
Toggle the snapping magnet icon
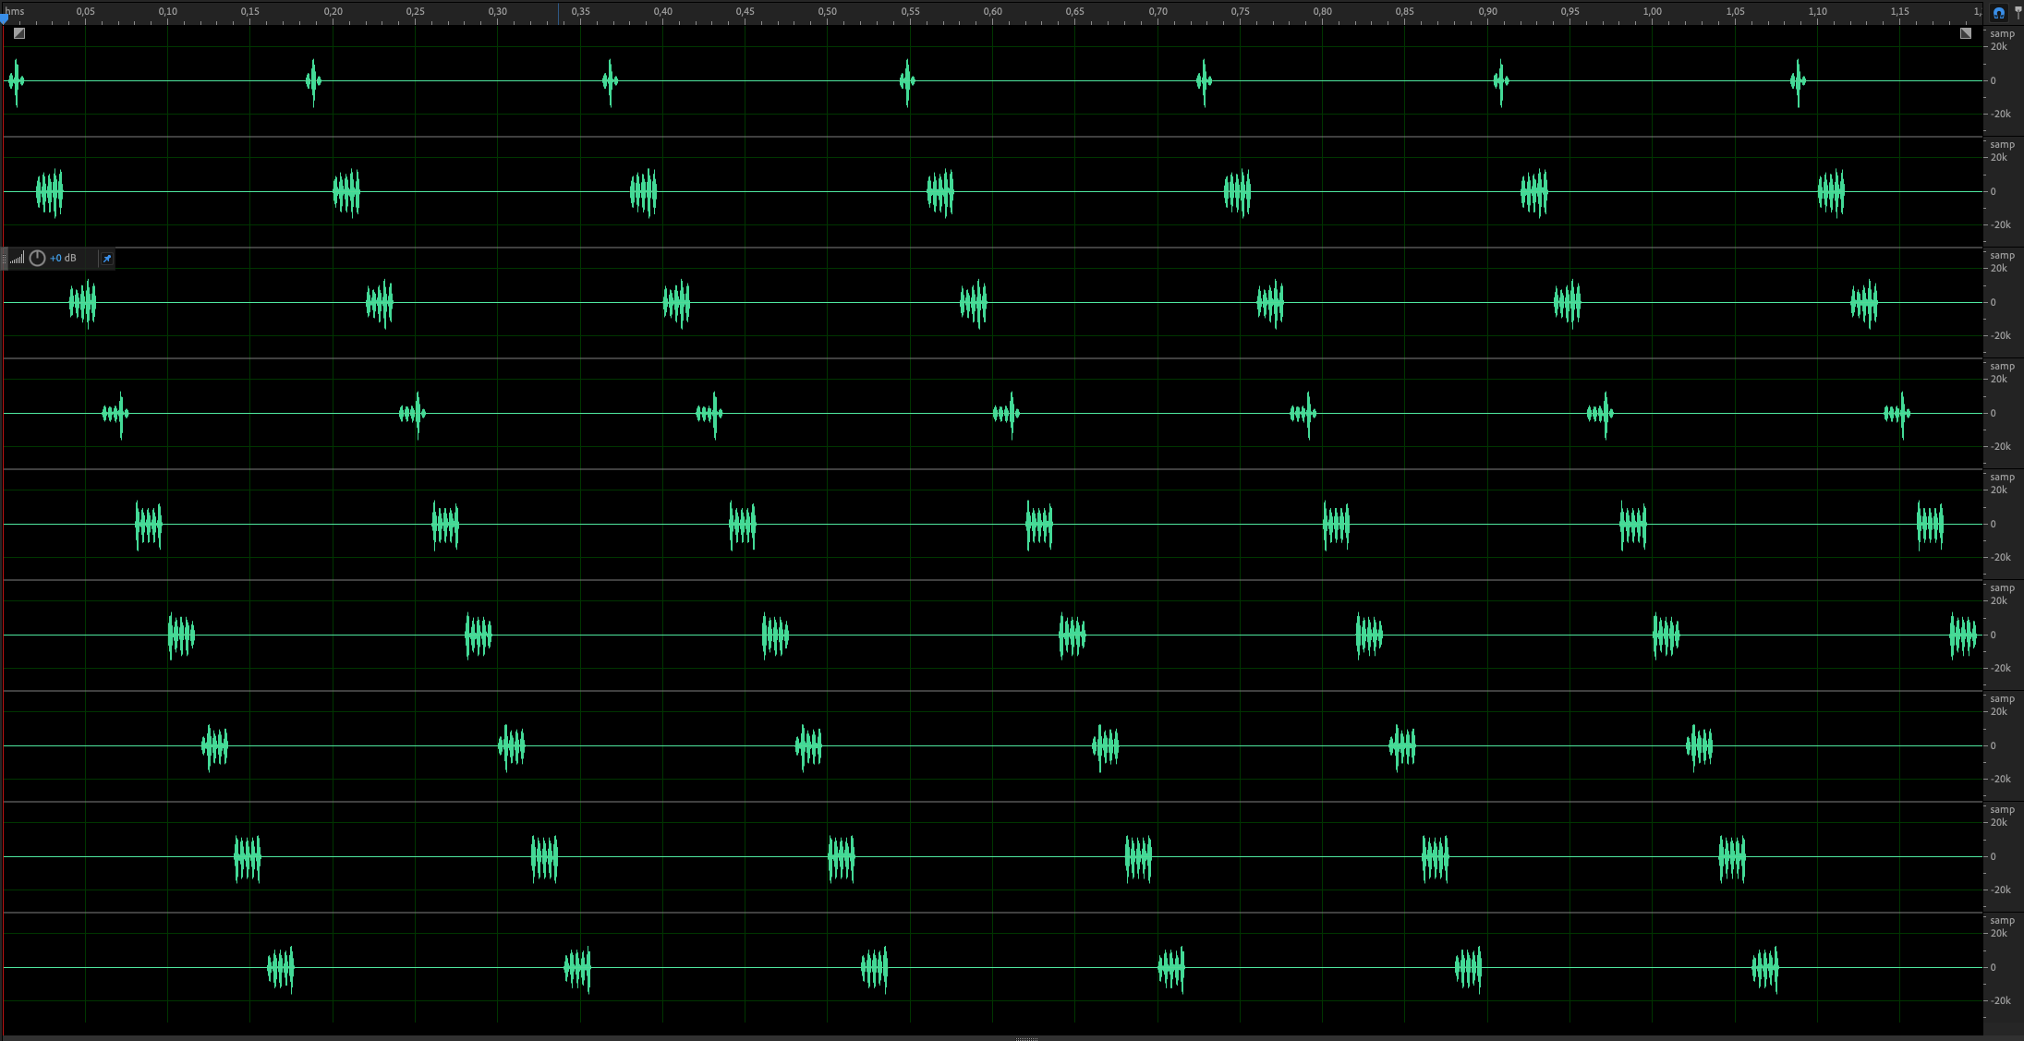pyautogui.click(x=1999, y=13)
